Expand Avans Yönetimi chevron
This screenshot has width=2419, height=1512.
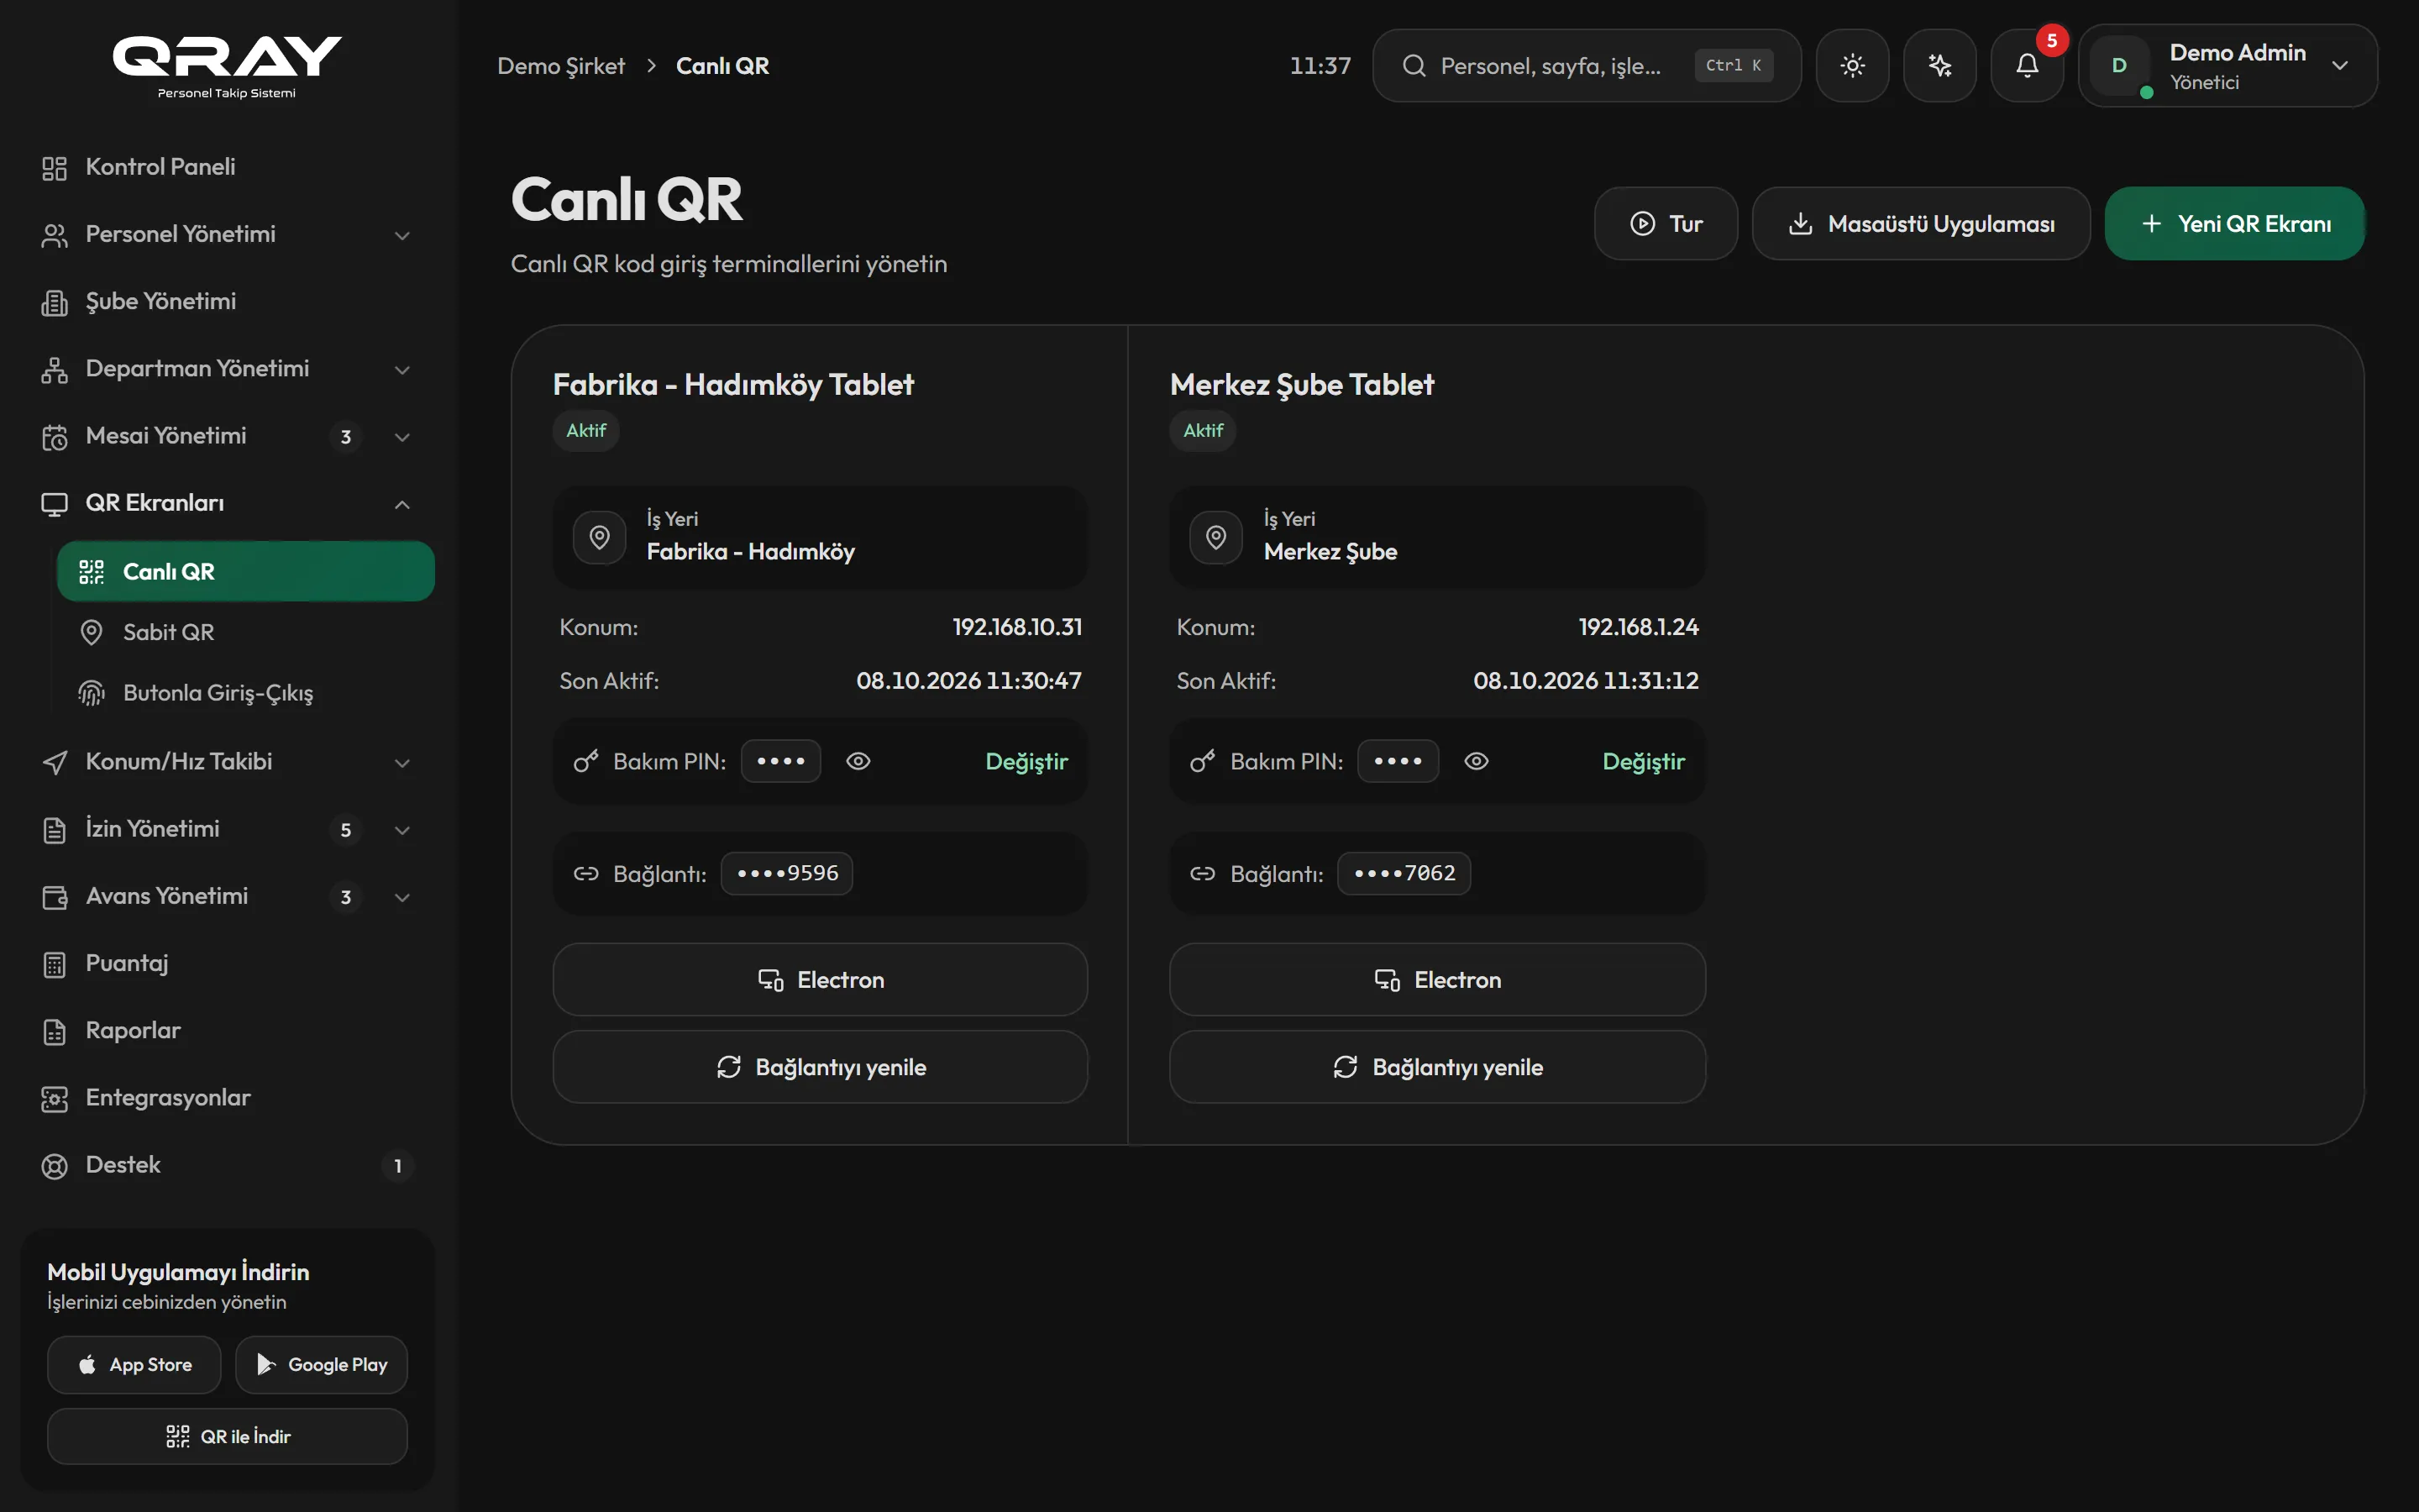[x=401, y=897]
